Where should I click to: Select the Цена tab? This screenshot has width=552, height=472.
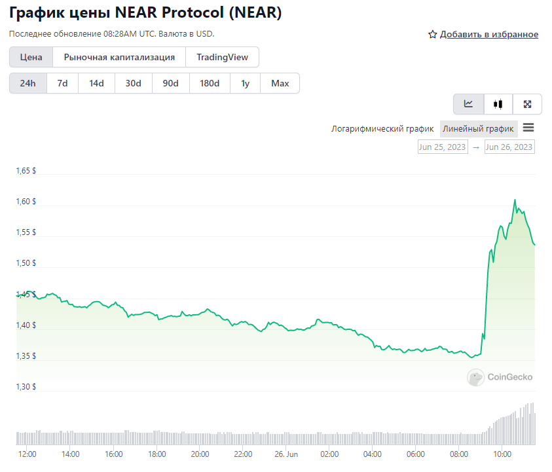point(31,58)
